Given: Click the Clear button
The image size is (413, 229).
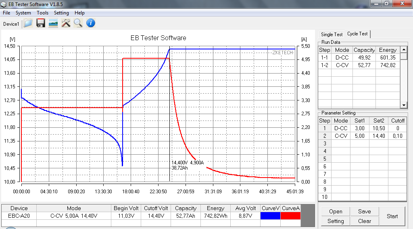Looking at the screenshot, I should coord(364,221).
